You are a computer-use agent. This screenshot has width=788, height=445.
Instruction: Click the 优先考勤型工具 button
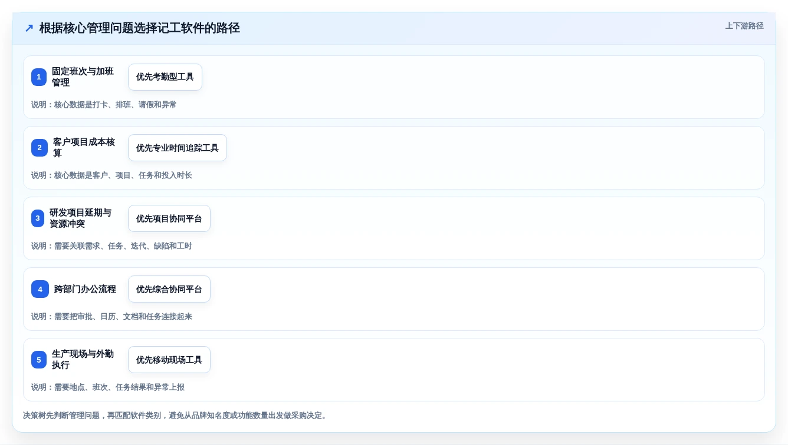[x=165, y=77]
